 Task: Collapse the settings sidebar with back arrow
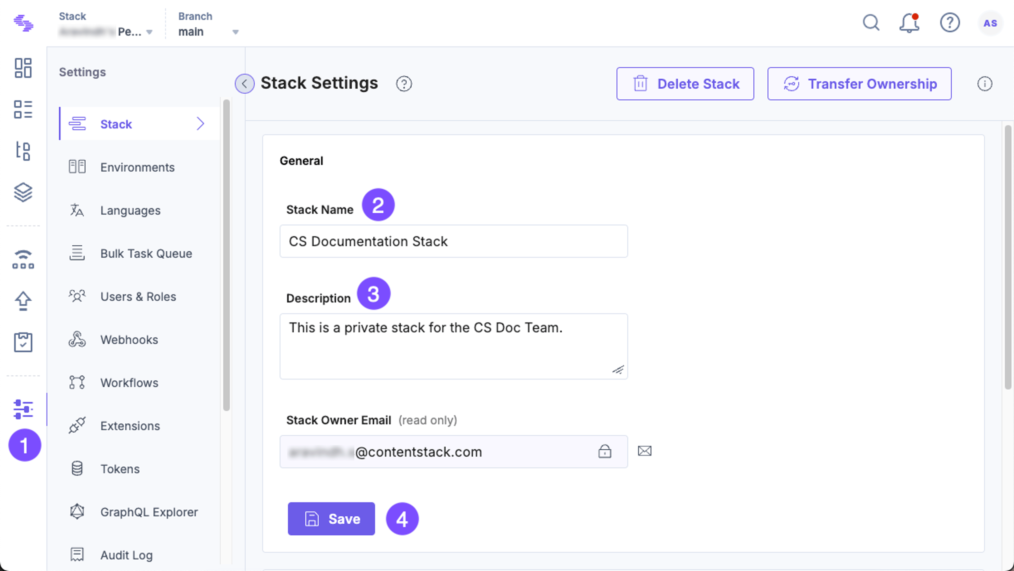point(245,84)
